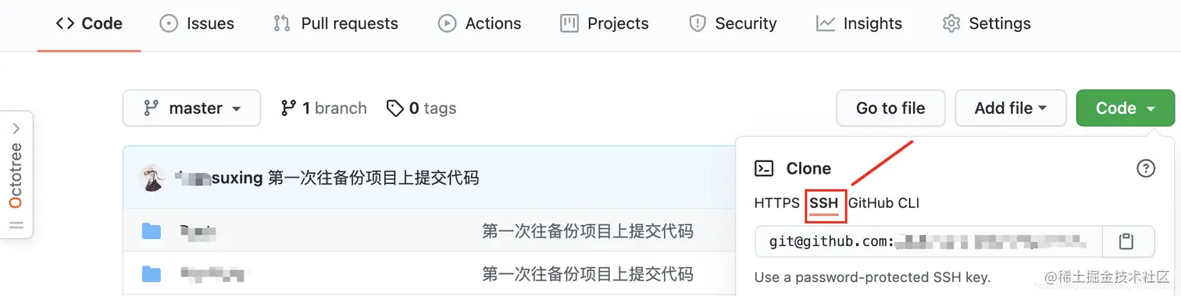The image size is (1181, 296).
Task: Expand the Octotree sidebar arrow
Action: coord(16,129)
